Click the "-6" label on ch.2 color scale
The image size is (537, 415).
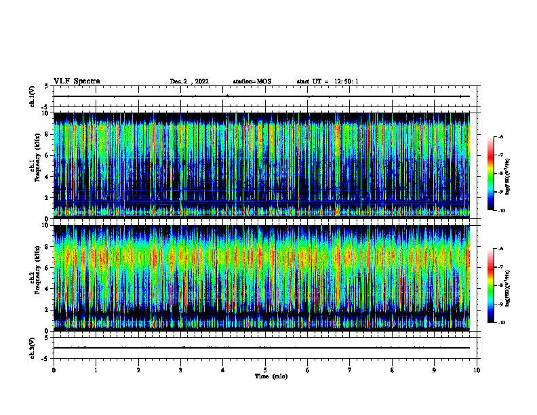coord(500,249)
